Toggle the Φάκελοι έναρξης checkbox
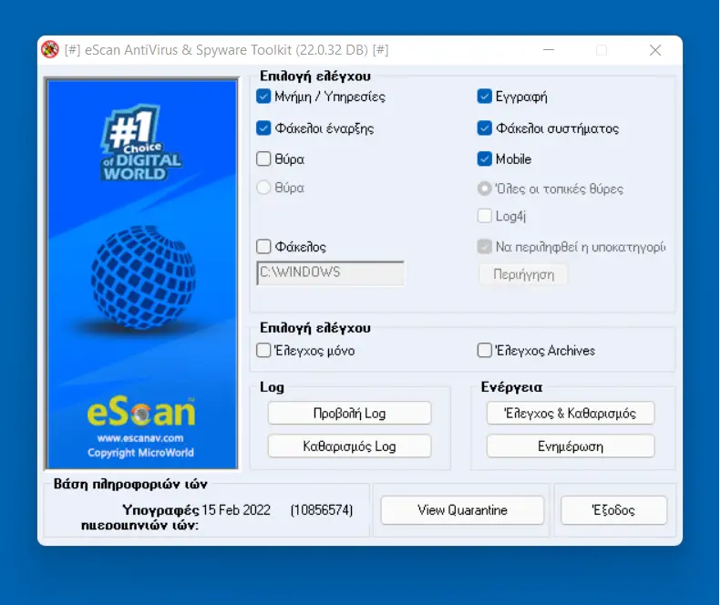 pyautogui.click(x=263, y=128)
